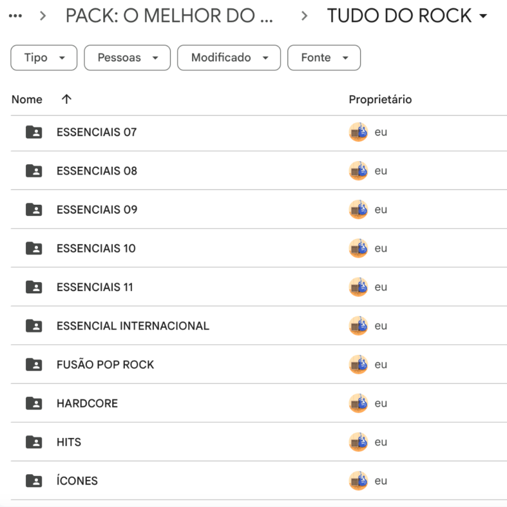Click the owner avatar in the HITS row

pos(358,442)
